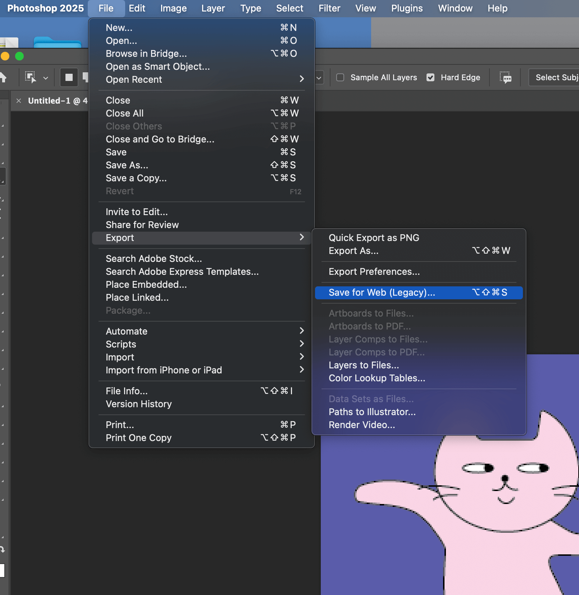
Task: Select Share for Review
Action: 202,225
